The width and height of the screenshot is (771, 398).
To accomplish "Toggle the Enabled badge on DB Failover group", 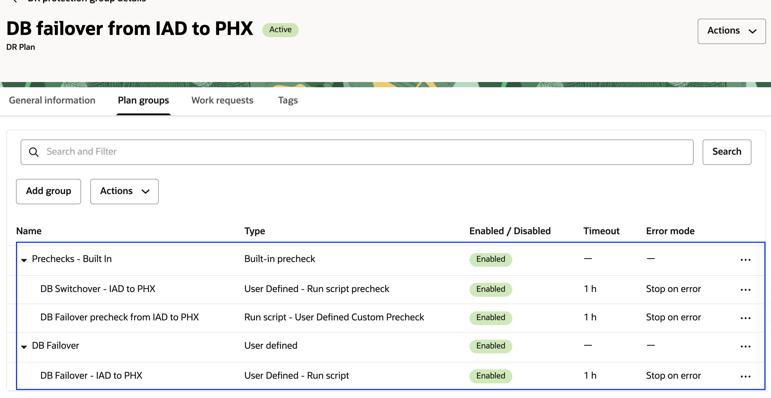I will pyautogui.click(x=490, y=346).
